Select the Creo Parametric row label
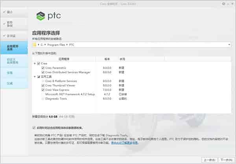236x164 pixels. [x=56, y=68]
